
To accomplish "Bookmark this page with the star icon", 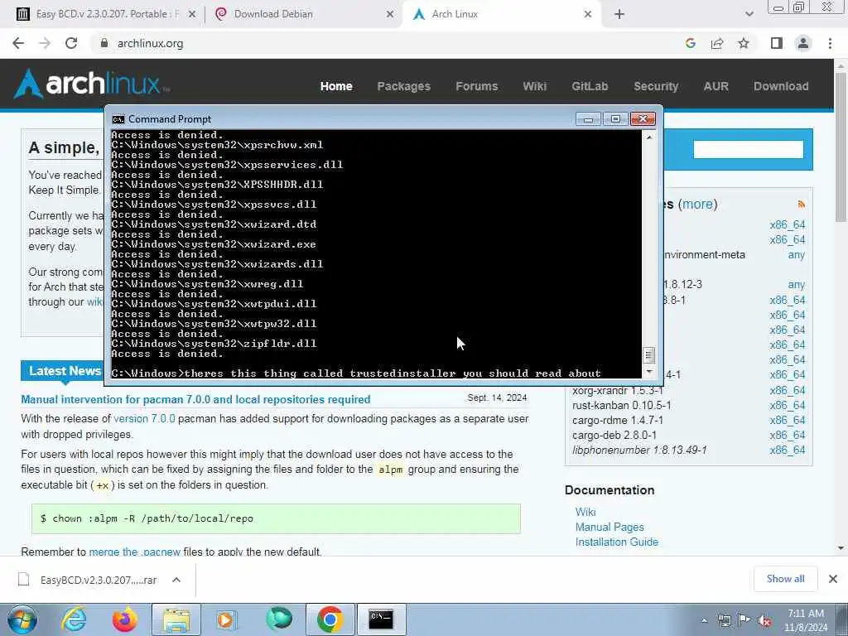I will pos(744,43).
